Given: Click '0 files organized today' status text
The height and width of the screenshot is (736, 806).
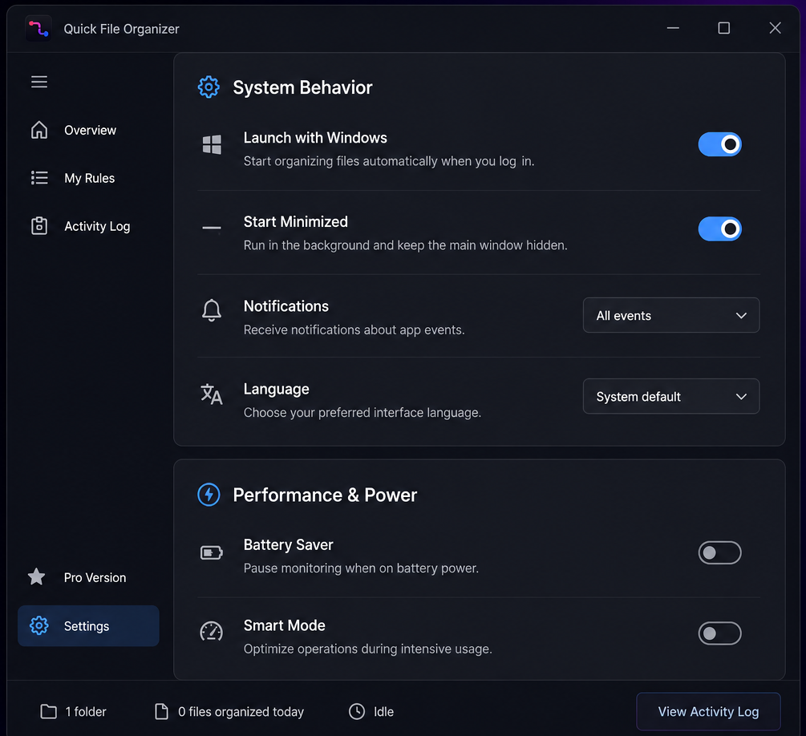Looking at the screenshot, I should coord(241,711).
